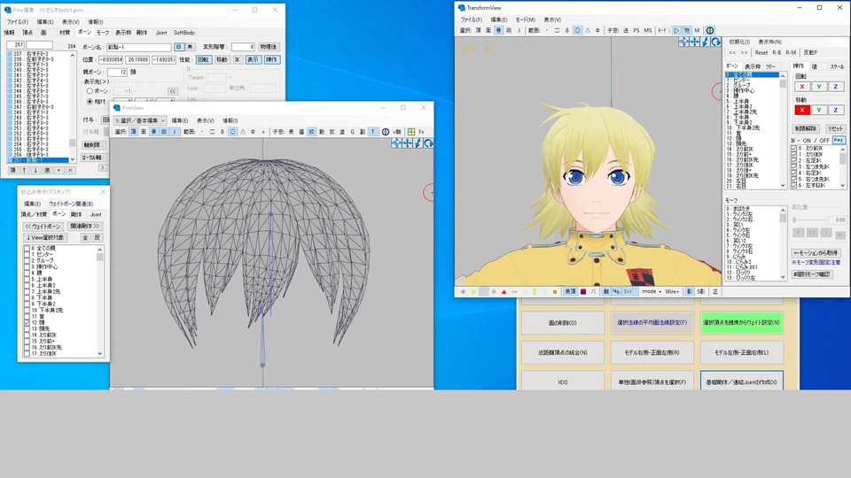Click Fx in PmxView toolbar
Image resolution: width=851 pixels, height=478 pixels.
click(x=421, y=132)
